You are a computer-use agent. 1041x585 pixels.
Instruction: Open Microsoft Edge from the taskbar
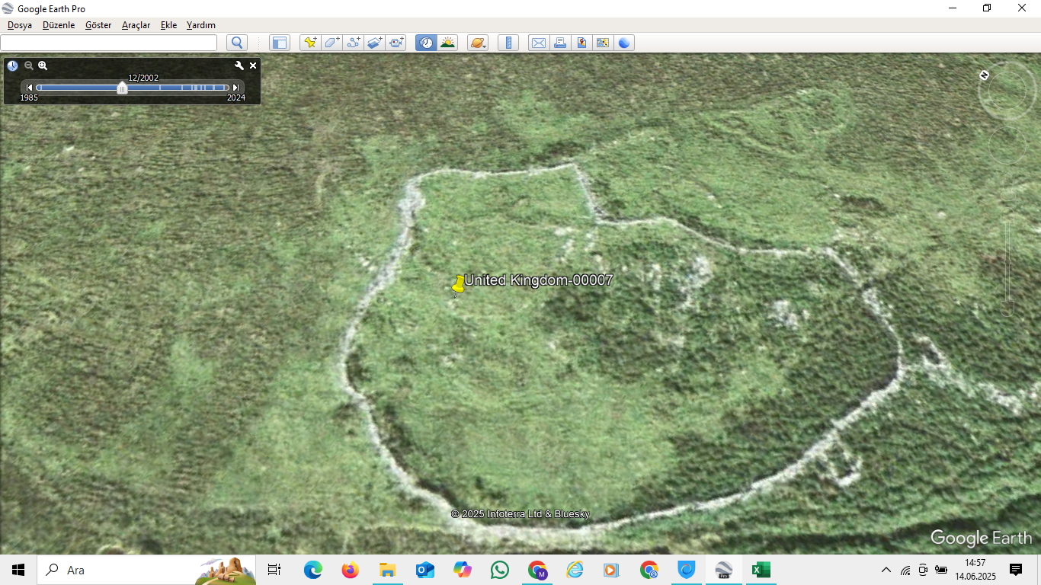pyautogui.click(x=312, y=570)
